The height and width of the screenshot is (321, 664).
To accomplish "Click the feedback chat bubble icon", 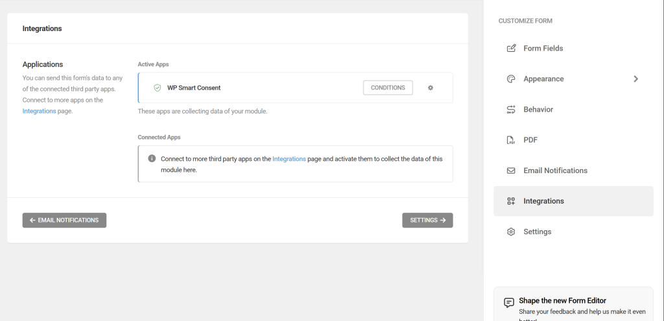I will 508,302.
